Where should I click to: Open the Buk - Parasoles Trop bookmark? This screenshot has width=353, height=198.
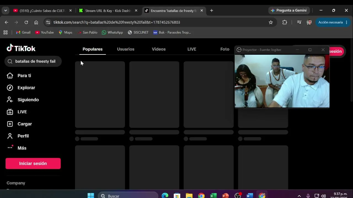172,32
